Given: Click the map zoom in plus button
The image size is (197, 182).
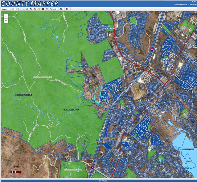Looking at the screenshot, I should tap(6, 16).
